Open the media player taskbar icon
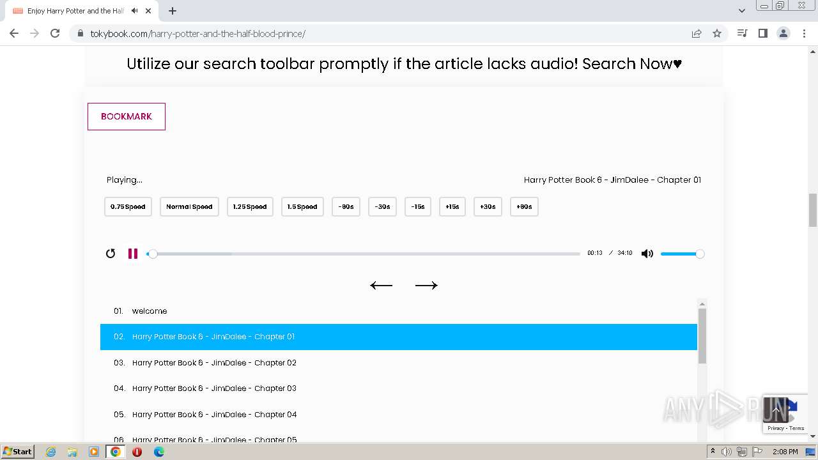The width and height of the screenshot is (818, 460). click(94, 452)
